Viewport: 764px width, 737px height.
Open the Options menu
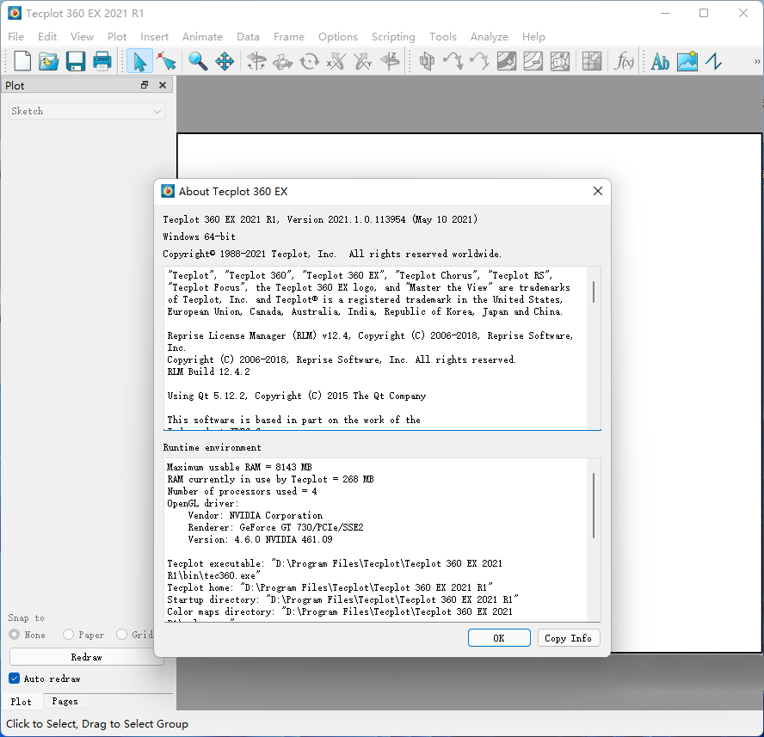coord(337,36)
